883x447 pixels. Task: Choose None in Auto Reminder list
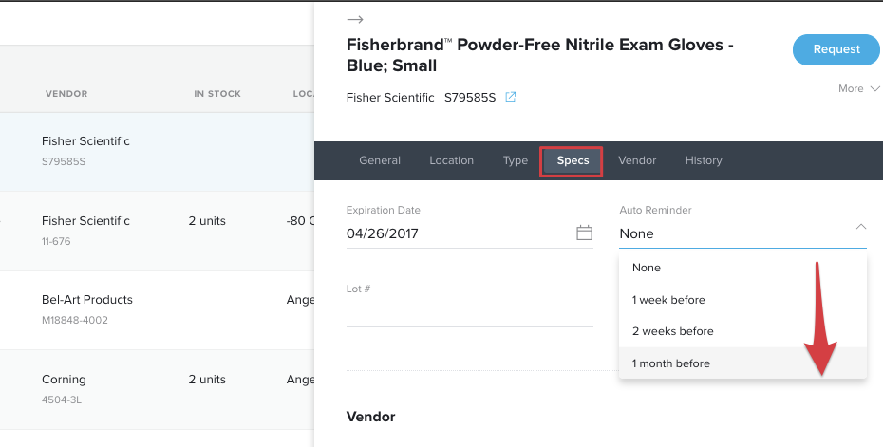[742, 268]
